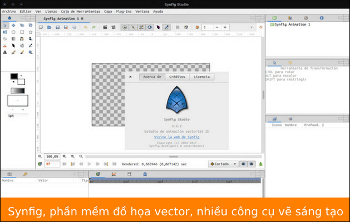Viewport: 350px width, 222px height.
Task: Select the Spline tool
Action: tap(22, 39)
